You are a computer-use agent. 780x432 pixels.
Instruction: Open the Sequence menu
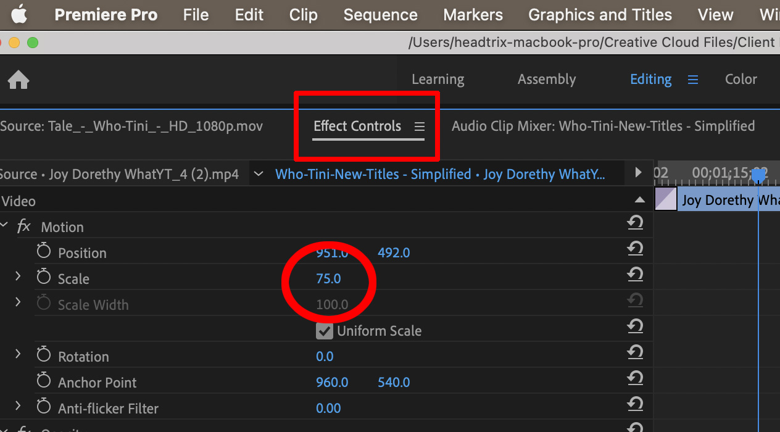[x=380, y=15]
